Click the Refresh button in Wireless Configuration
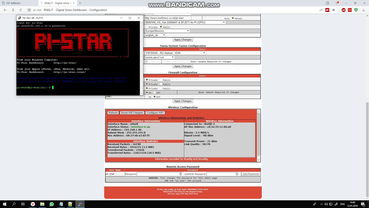369x208 pixels. [113, 113]
